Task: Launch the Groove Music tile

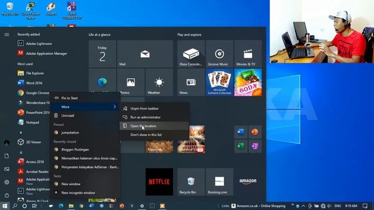Action: [x=220, y=54]
